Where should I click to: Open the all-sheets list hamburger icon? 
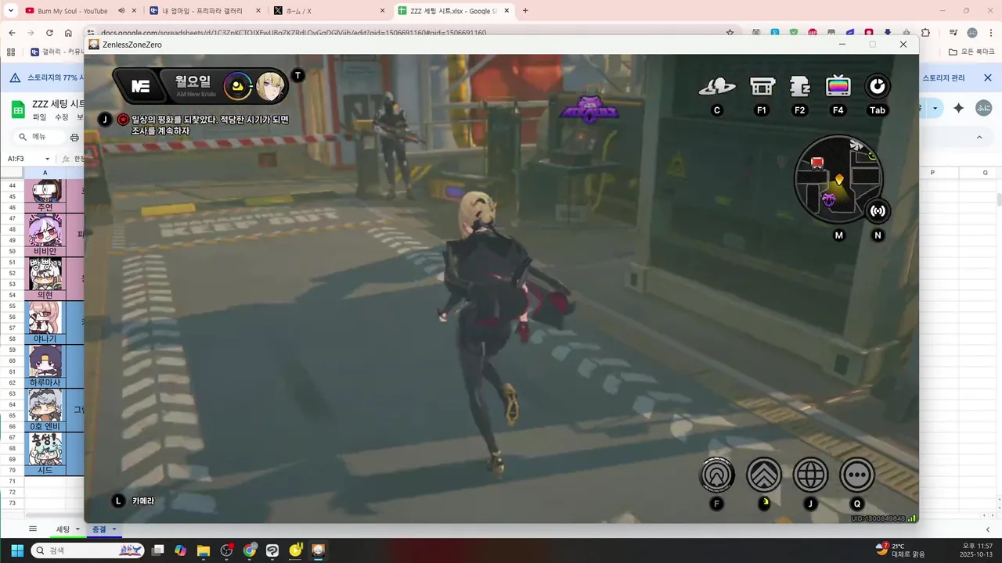[33, 529]
